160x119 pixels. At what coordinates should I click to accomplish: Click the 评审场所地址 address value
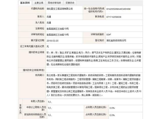58,35
